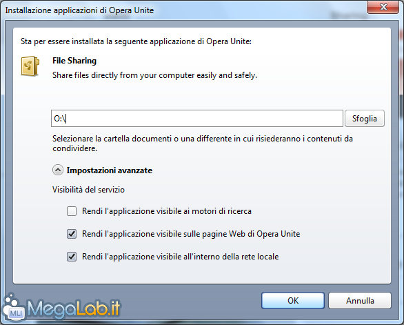Confirm installation with the OK button

coord(293,300)
